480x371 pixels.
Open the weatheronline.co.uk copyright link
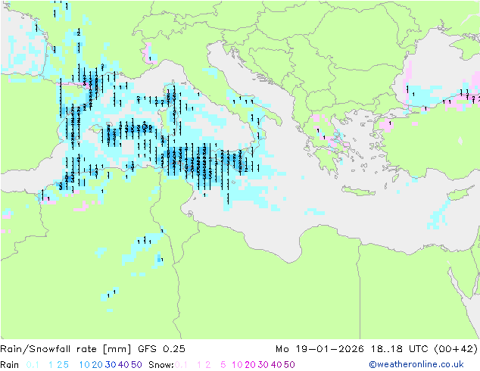tap(416, 364)
